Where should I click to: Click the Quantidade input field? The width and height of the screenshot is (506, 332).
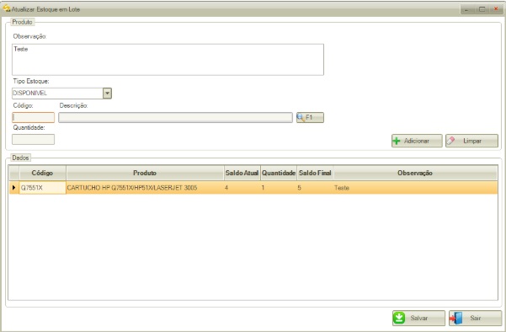click(33, 140)
